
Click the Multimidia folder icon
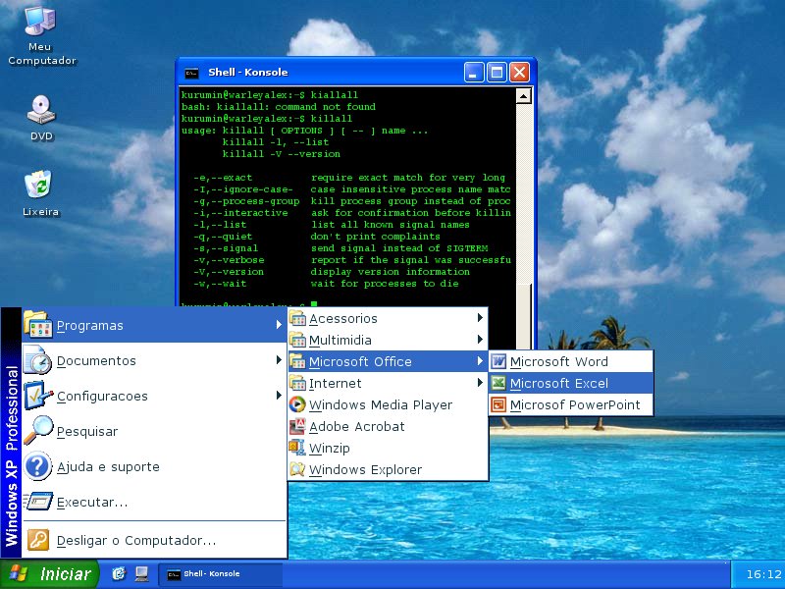click(x=297, y=340)
